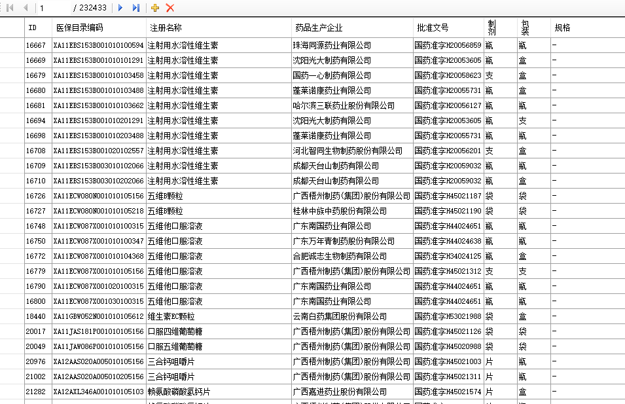
Task: Select the 河北智同生物制药股份有限公司 cell
Action: pyautogui.click(x=352, y=151)
